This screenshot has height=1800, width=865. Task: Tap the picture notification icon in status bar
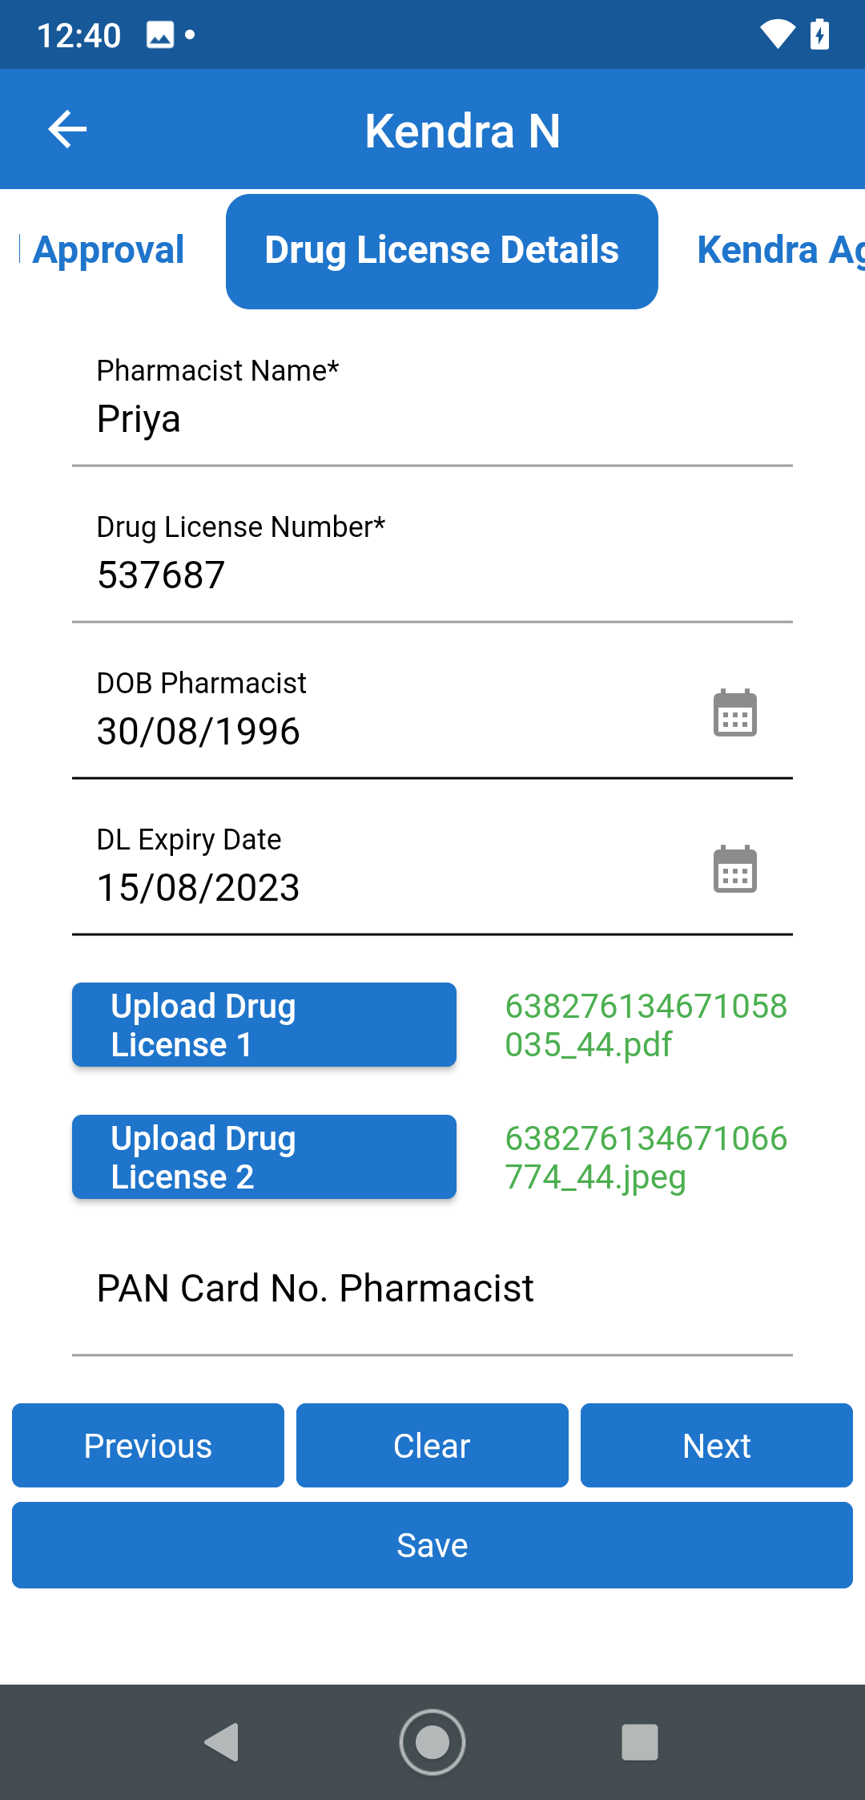[x=160, y=35]
